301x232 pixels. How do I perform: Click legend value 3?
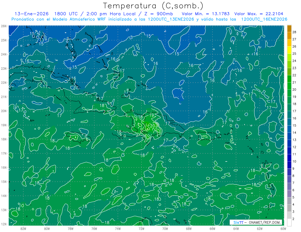pyautogui.click(x=293, y=212)
